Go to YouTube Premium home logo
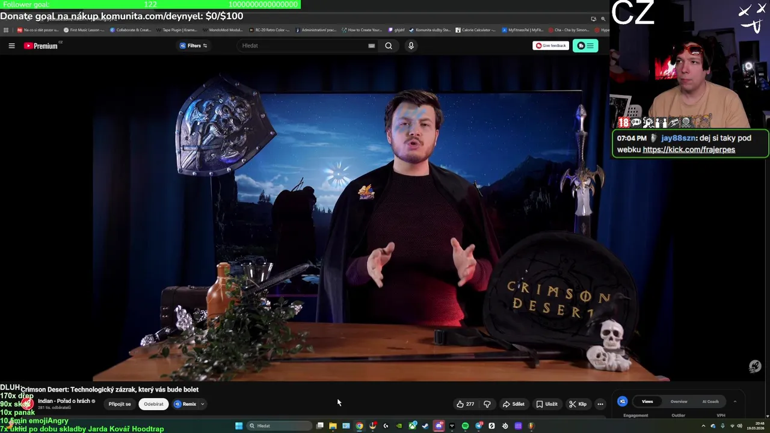 [x=42, y=46]
